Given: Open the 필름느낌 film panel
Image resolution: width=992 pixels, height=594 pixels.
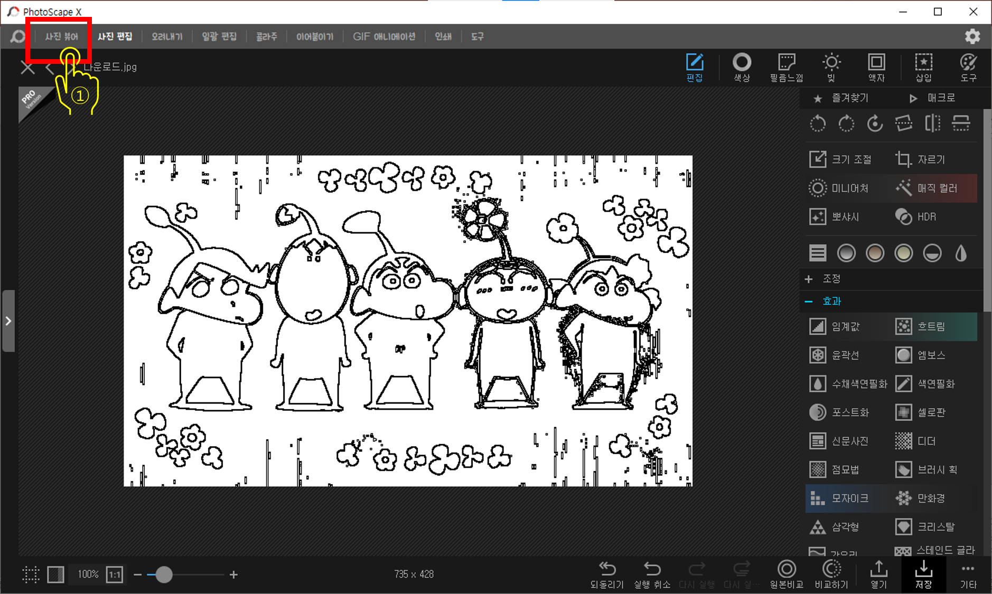Looking at the screenshot, I should pos(787,68).
